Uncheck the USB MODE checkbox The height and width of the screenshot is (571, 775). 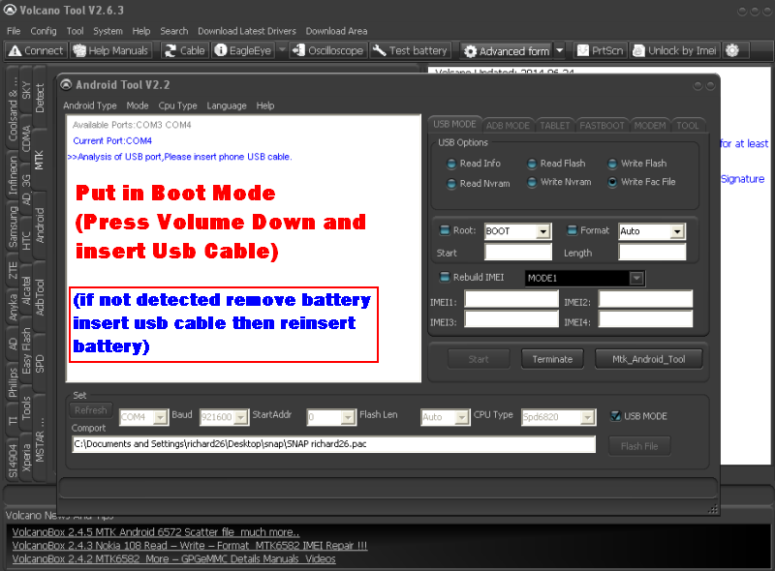tap(615, 416)
